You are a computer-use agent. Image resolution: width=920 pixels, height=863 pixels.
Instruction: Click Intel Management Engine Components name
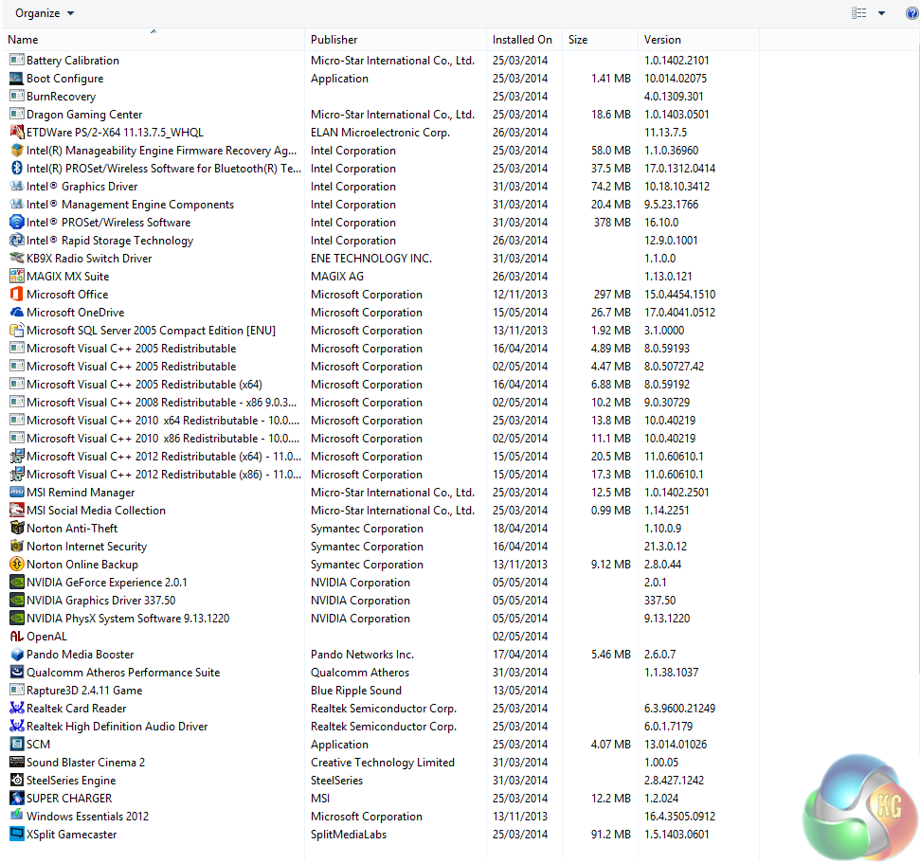point(130,205)
